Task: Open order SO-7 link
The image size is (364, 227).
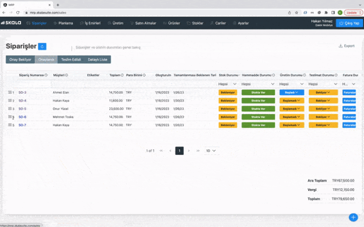Action: [x=23, y=125]
